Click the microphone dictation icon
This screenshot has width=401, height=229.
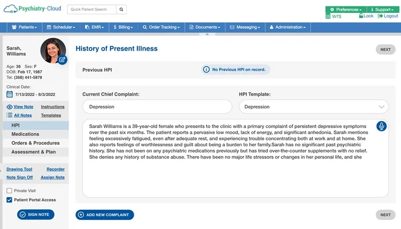pos(381,126)
